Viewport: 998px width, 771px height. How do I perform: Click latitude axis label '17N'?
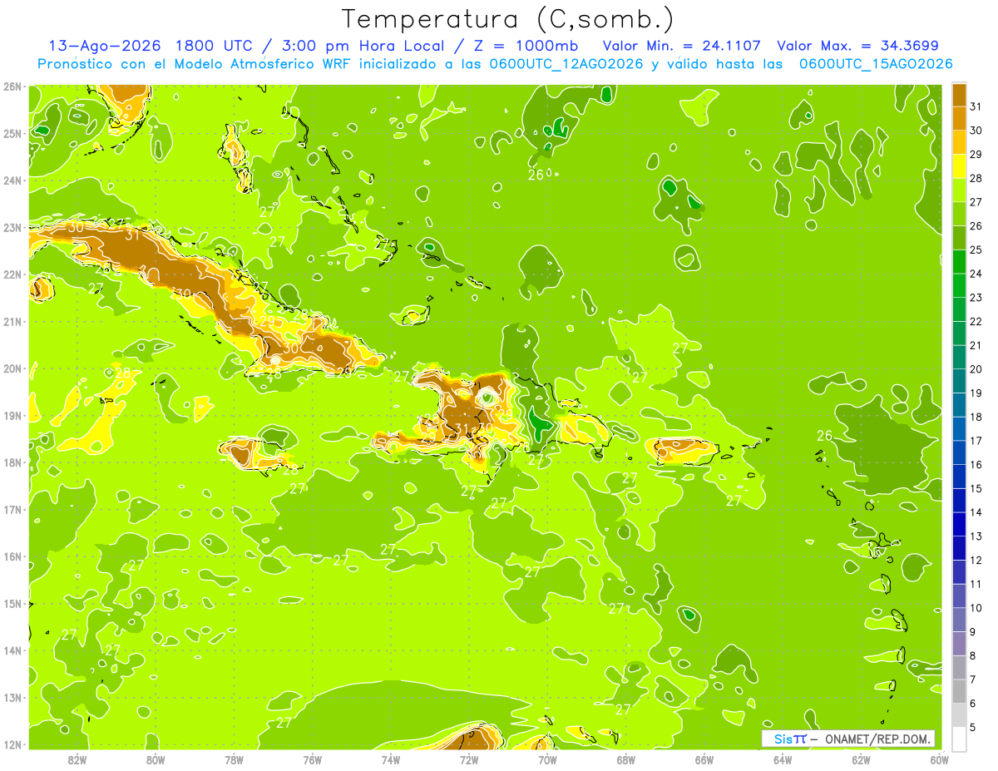pyautogui.click(x=12, y=509)
